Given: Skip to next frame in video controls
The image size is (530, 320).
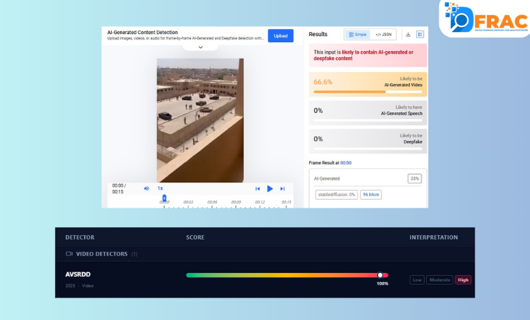Looking at the screenshot, I should [282, 189].
